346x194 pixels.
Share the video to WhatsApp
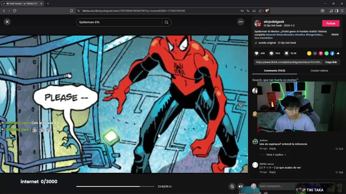coord(327,53)
